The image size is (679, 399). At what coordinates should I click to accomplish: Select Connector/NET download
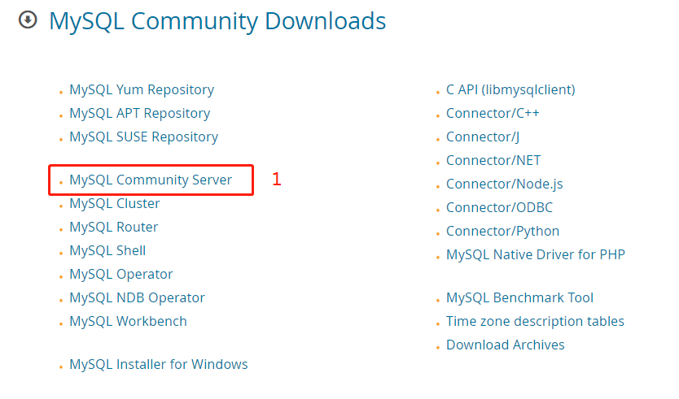tap(493, 160)
